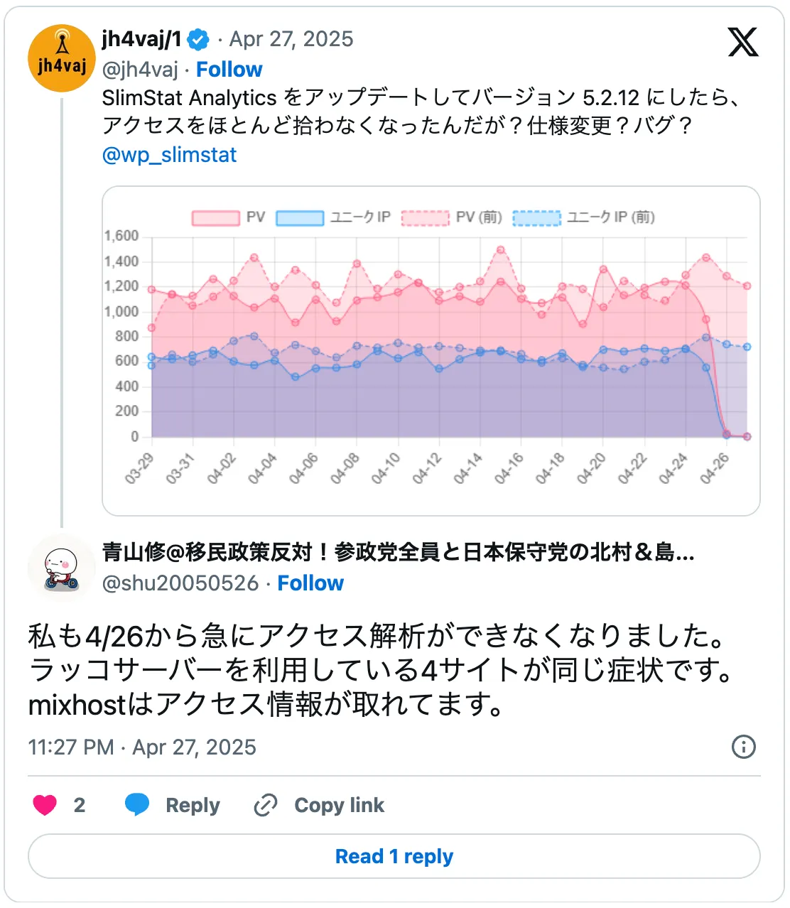Expand the thread with Read 1 reply
Viewport: 790px width, 908px height.
[395, 856]
